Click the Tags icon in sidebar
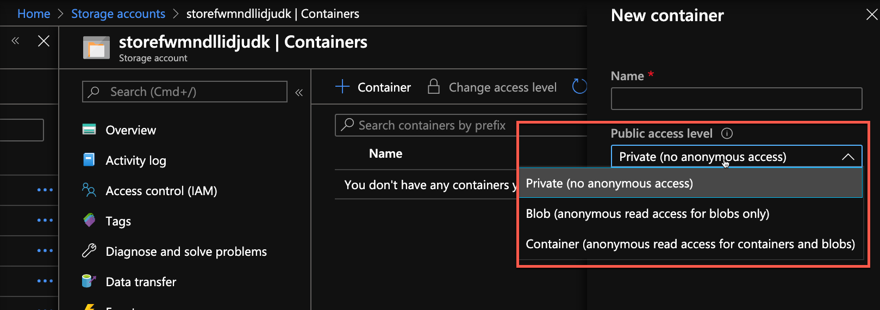This screenshot has height=310, width=880. click(89, 221)
